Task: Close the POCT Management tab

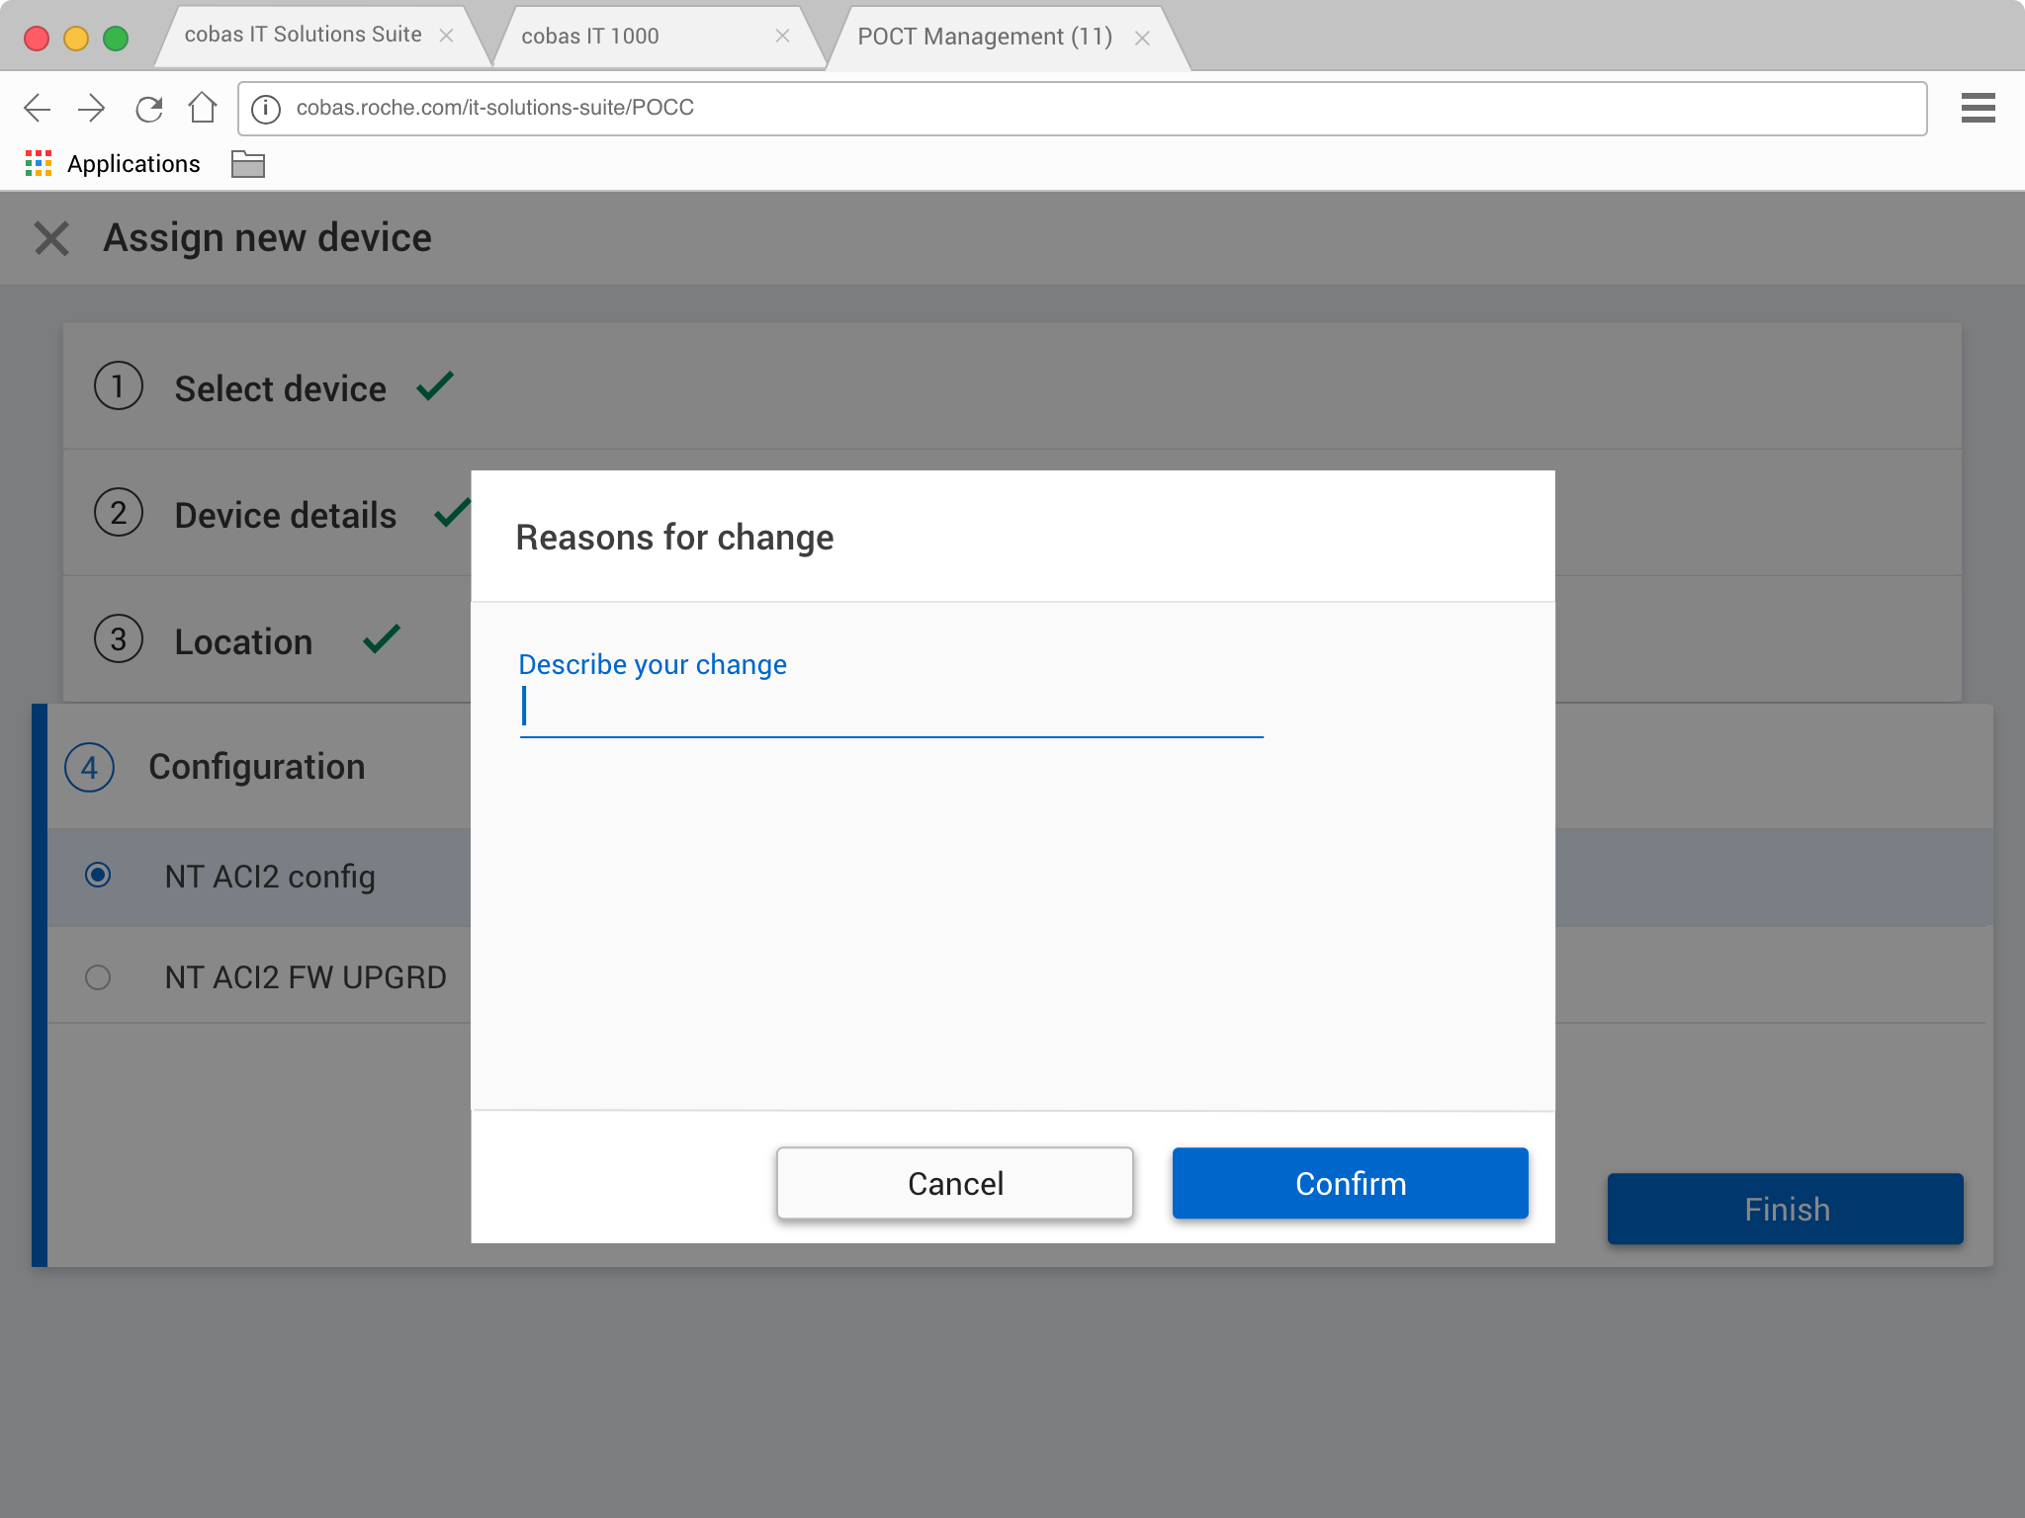Action: point(1142,39)
